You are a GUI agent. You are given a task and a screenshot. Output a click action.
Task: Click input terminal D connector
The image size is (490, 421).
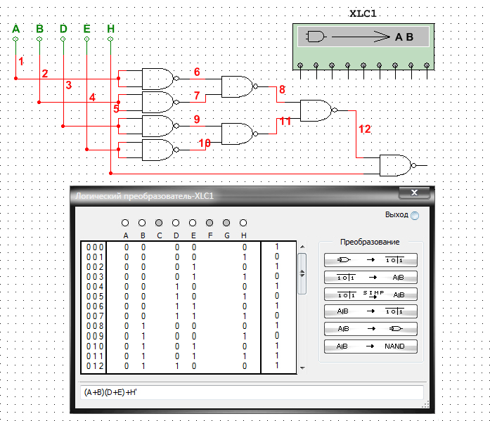pyautogui.click(x=63, y=39)
